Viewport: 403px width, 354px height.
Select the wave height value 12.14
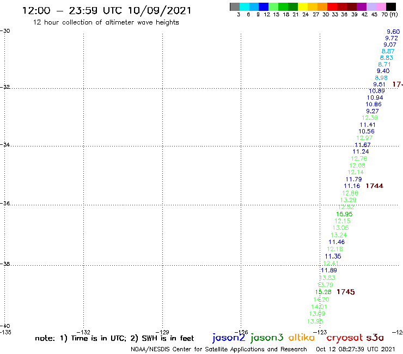click(356, 172)
